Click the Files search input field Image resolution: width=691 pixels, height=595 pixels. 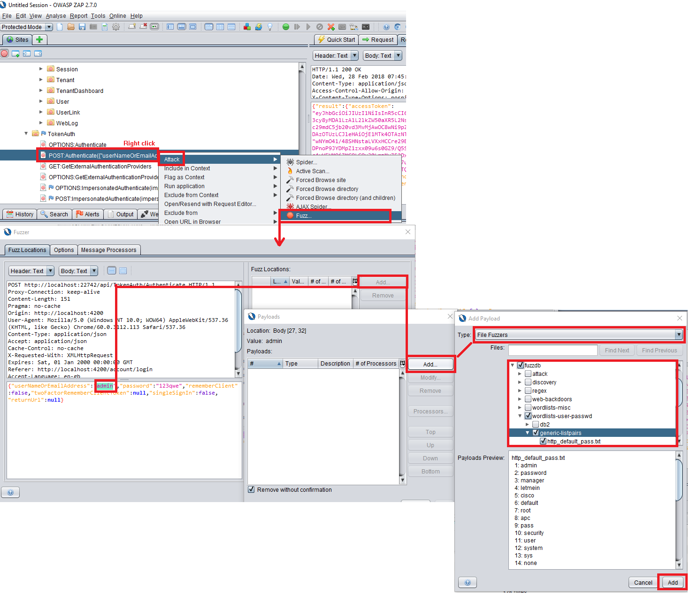553,350
